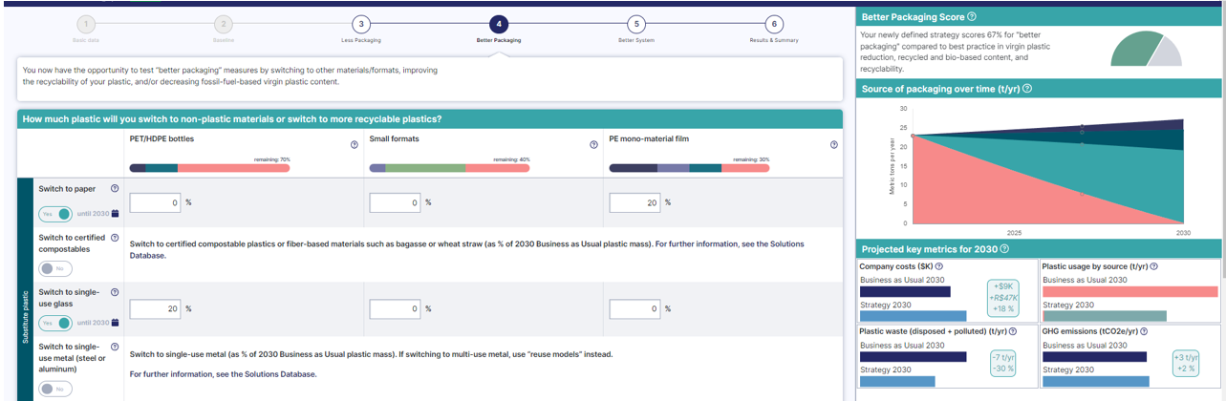Enable Switch to single-use metal toggle
Viewport: 1226px width, 401px height.
(54, 389)
